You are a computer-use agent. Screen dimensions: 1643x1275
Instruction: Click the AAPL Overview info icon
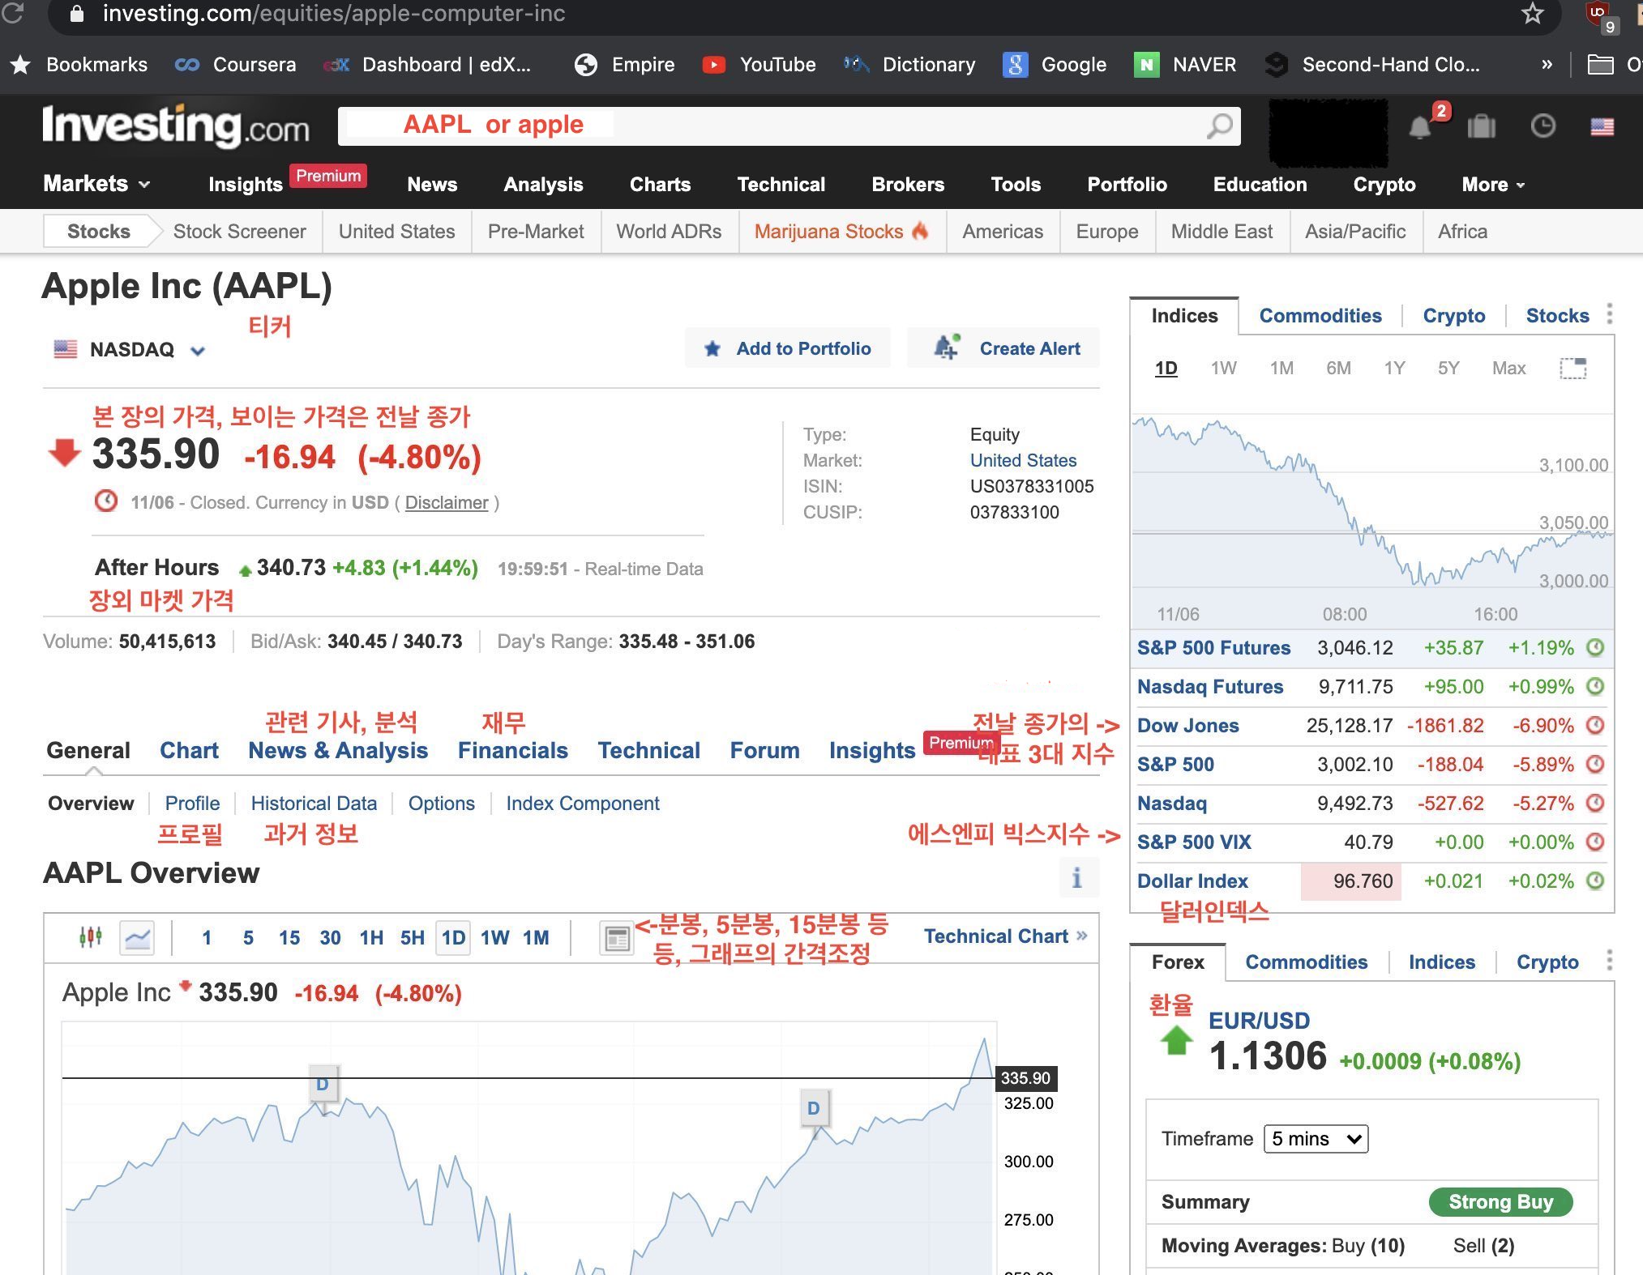tap(1077, 877)
